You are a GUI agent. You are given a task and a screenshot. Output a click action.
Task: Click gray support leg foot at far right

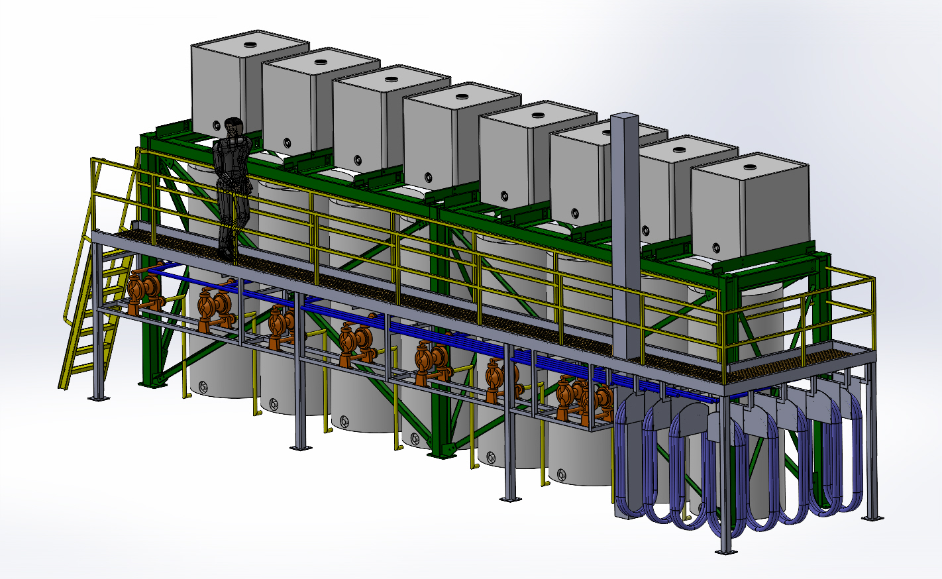872,517
